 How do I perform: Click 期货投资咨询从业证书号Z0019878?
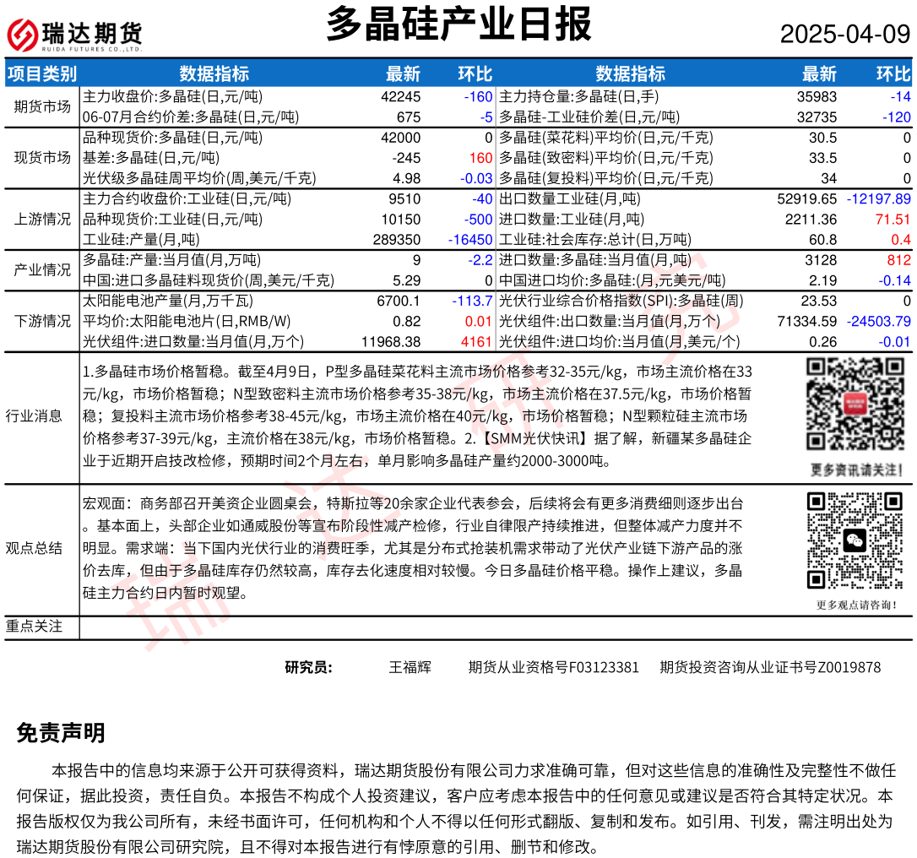pyautogui.click(x=770, y=667)
